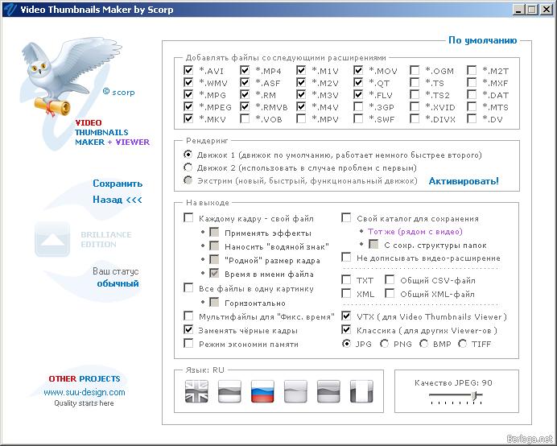Click the JPEG quality slider handle
The image size is (557, 446).
click(475, 395)
